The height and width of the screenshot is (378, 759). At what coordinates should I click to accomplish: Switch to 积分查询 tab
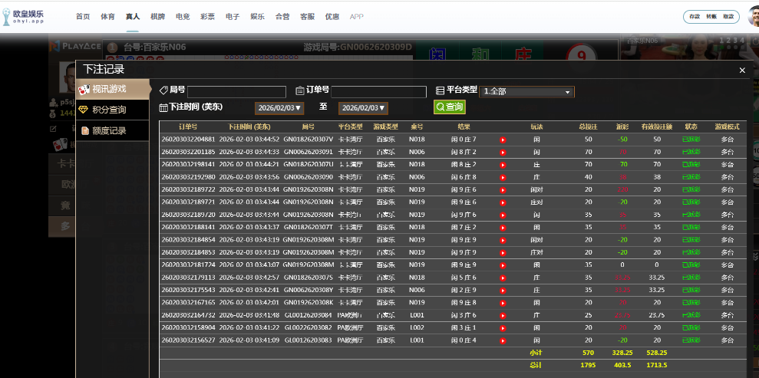click(113, 110)
